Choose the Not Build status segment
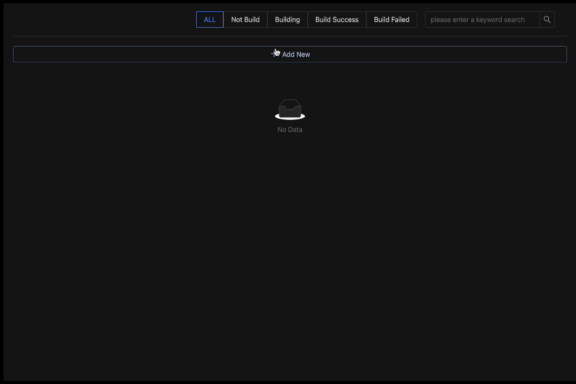The height and width of the screenshot is (384, 576). (245, 20)
